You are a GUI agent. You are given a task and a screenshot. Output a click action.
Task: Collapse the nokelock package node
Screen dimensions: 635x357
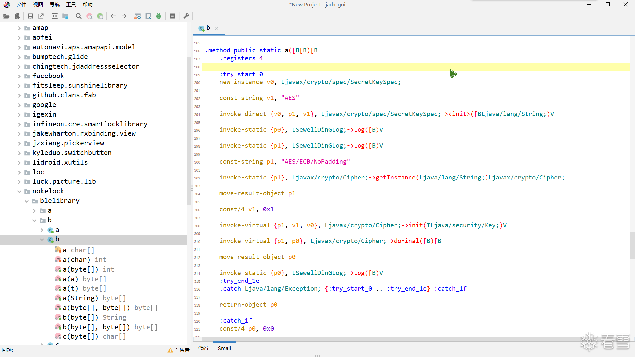coord(19,191)
